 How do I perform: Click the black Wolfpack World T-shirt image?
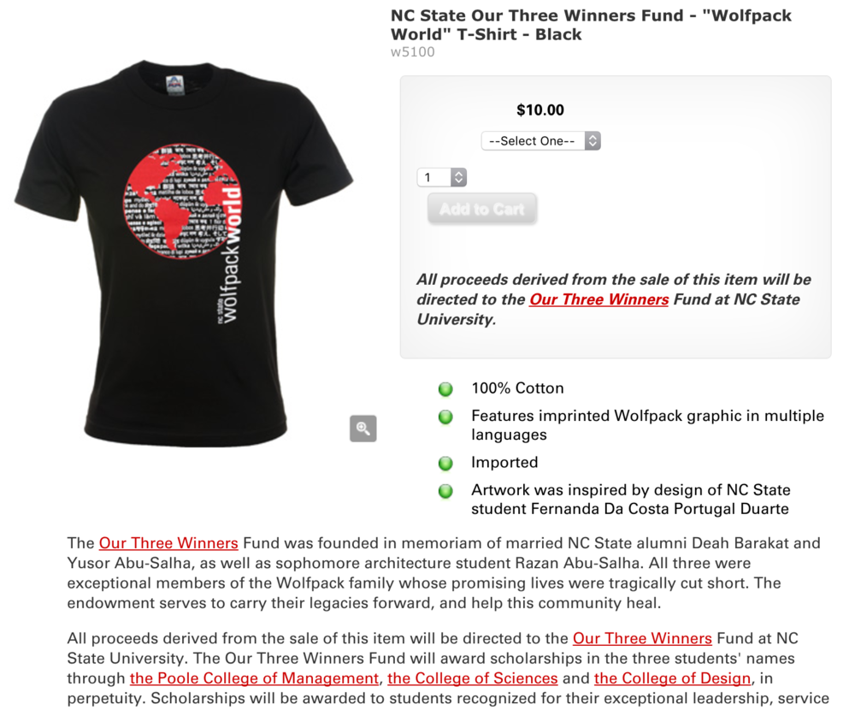coord(185,254)
